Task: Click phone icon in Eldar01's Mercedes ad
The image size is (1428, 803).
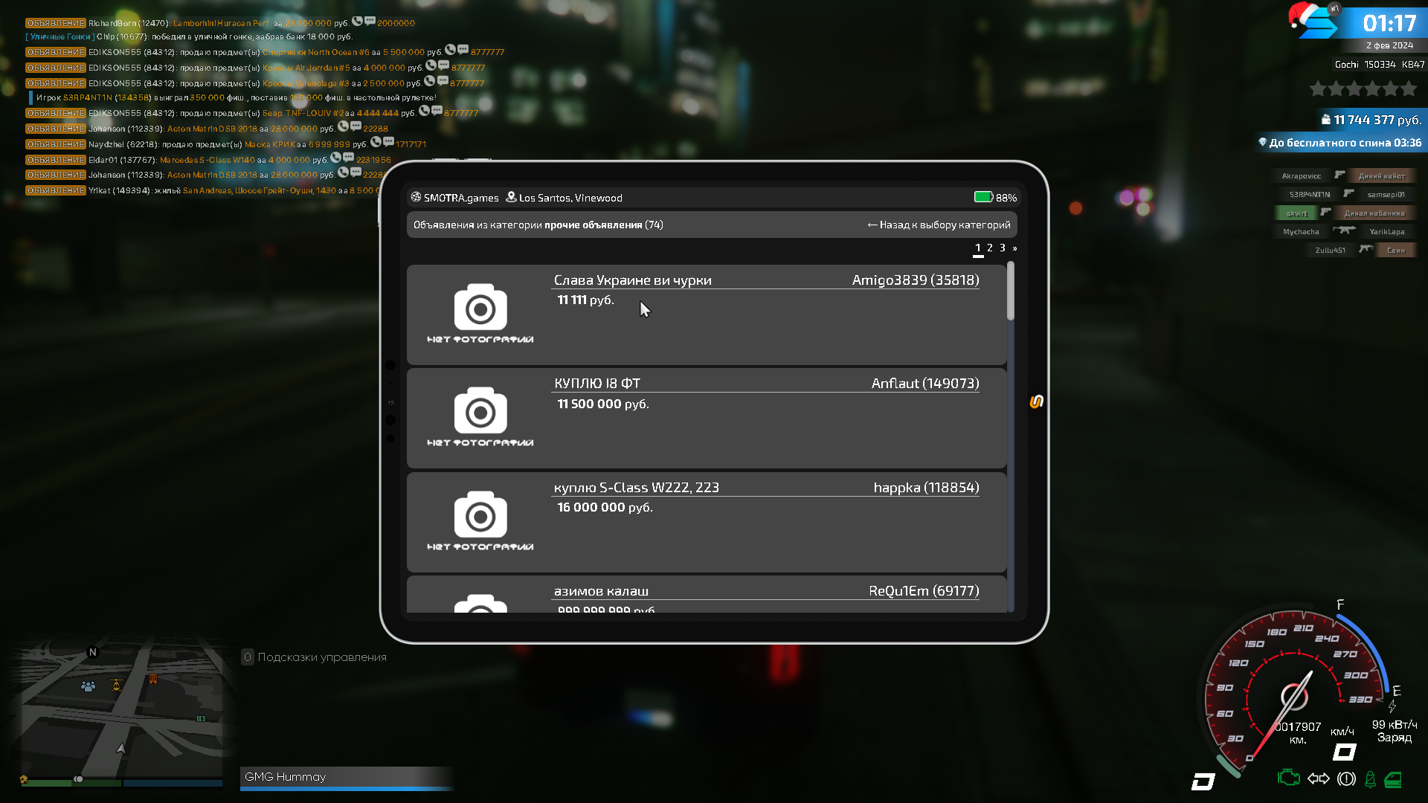Action: tap(335, 157)
